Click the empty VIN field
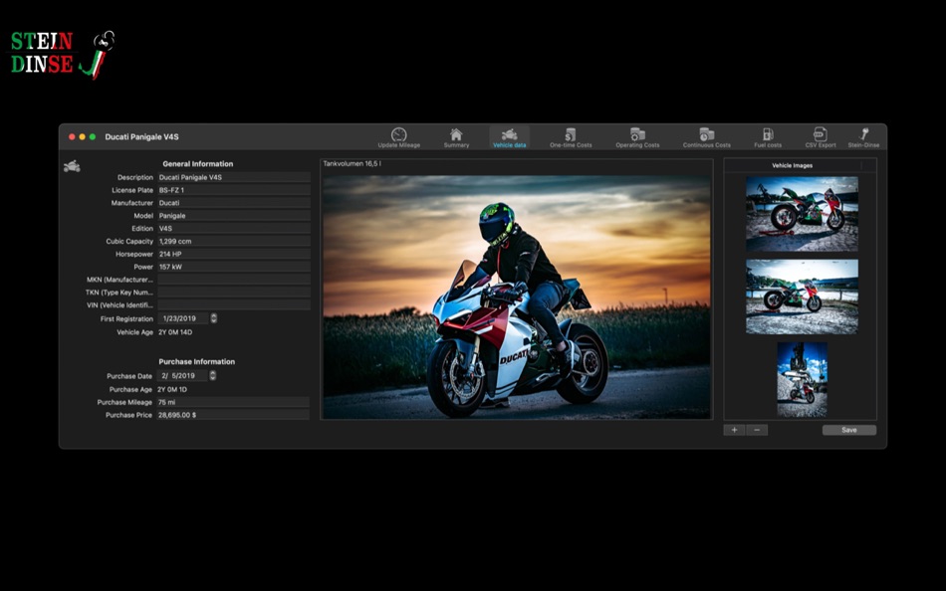 233,304
